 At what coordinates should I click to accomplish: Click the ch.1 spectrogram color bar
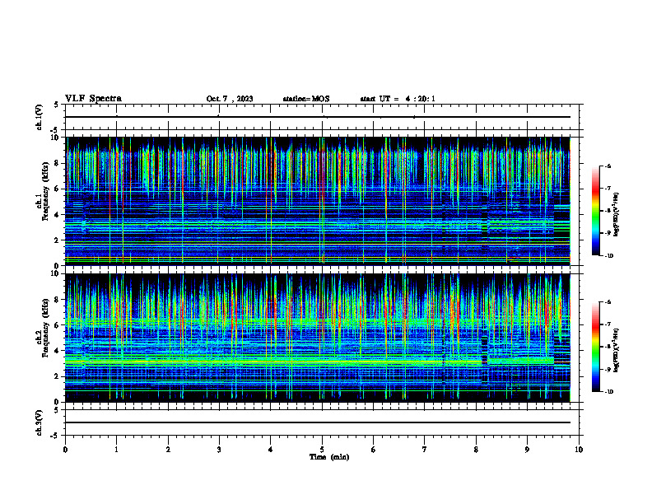point(596,211)
